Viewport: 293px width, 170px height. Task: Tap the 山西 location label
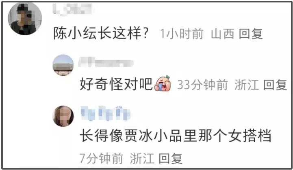[x=223, y=34]
